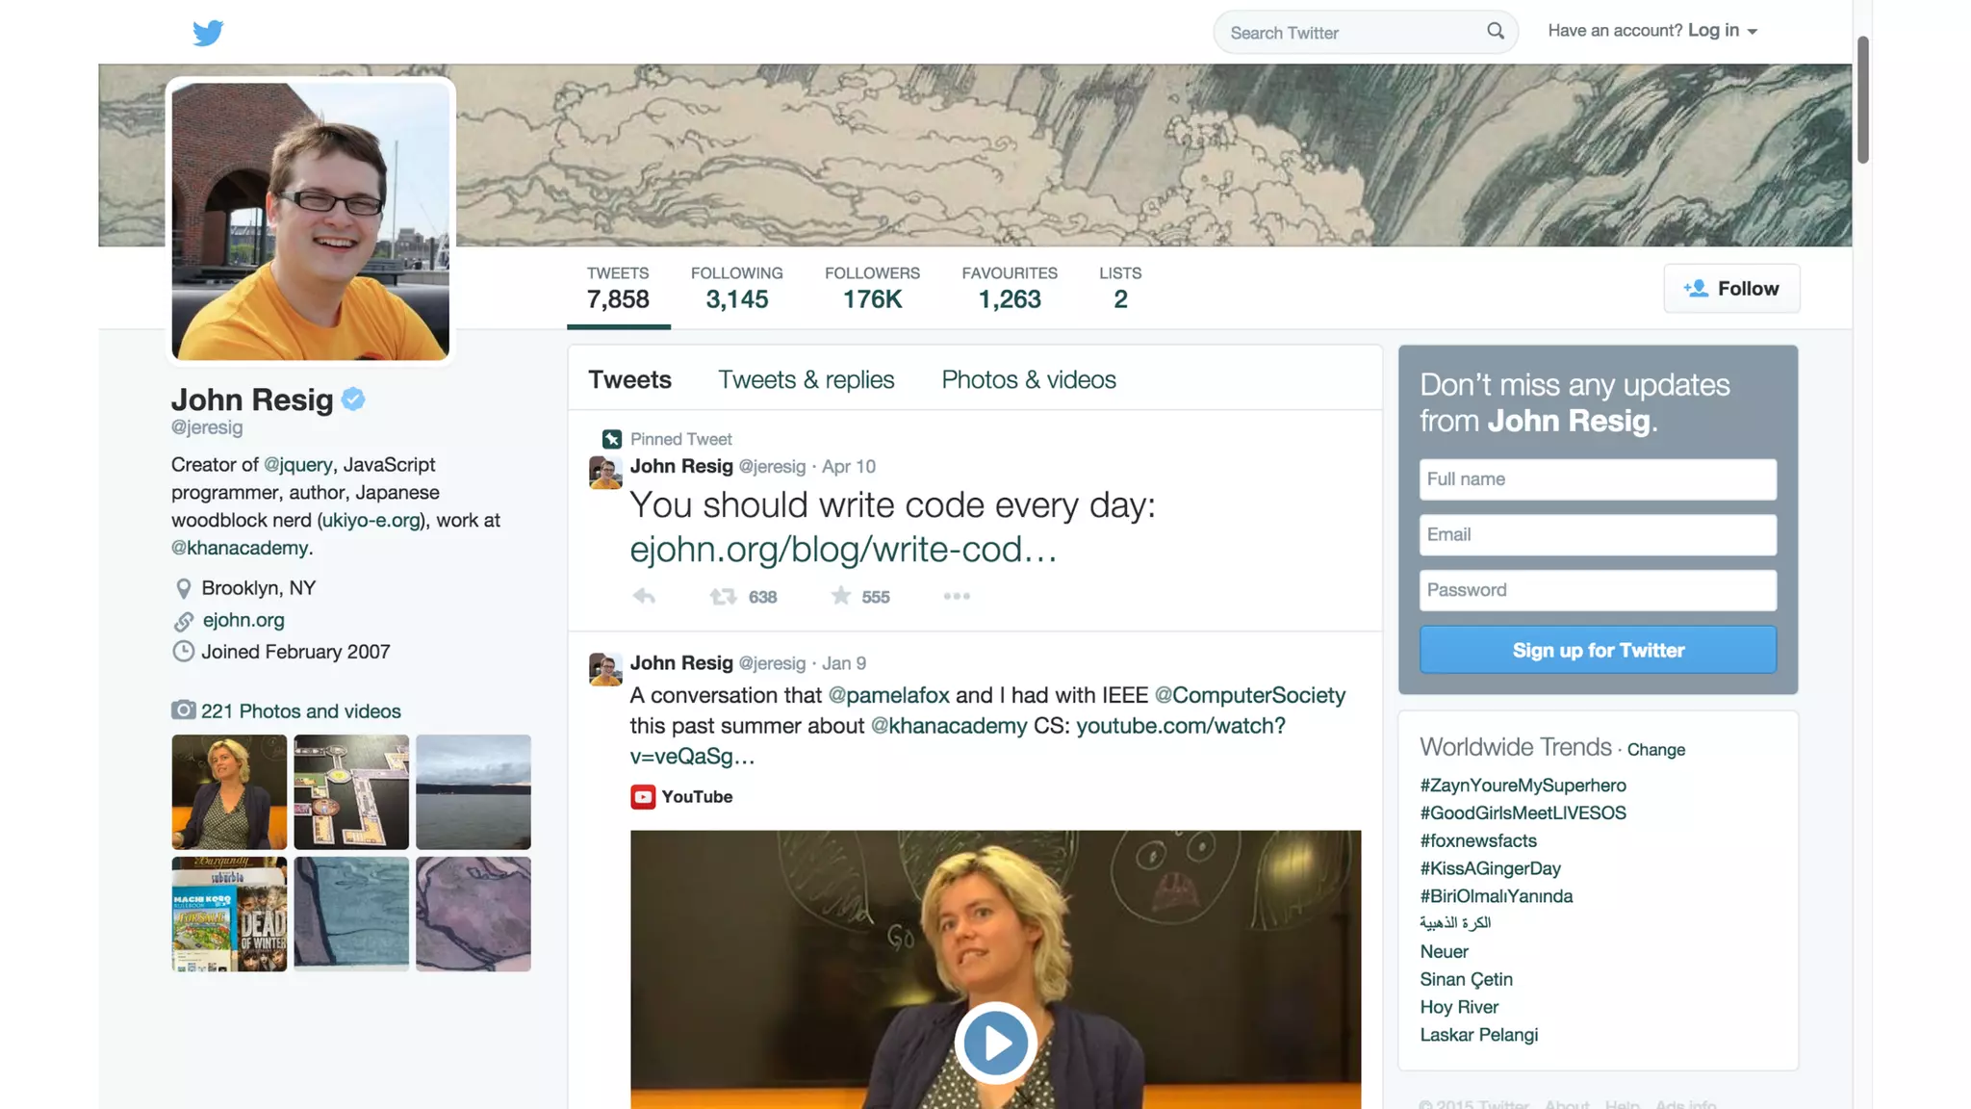Focus the Full name input field
This screenshot has height=1109, width=1971.
1597,479
